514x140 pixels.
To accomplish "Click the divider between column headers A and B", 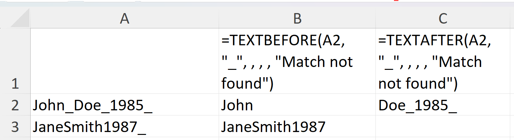I will click(x=219, y=19).
